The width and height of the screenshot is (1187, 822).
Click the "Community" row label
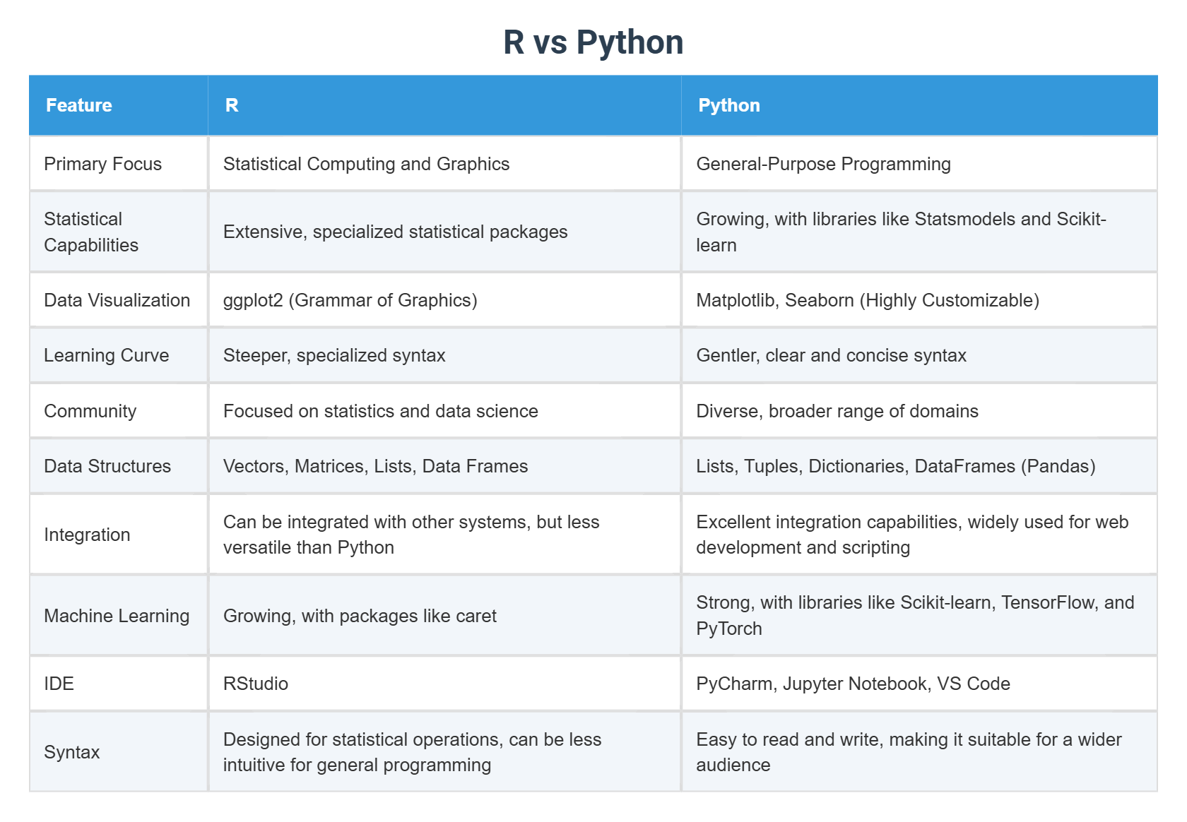coord(119,411)
